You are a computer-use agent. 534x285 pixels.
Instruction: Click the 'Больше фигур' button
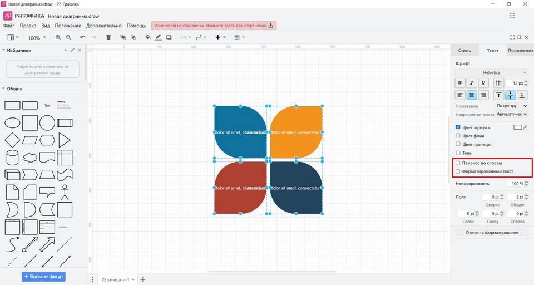[44, 276]
